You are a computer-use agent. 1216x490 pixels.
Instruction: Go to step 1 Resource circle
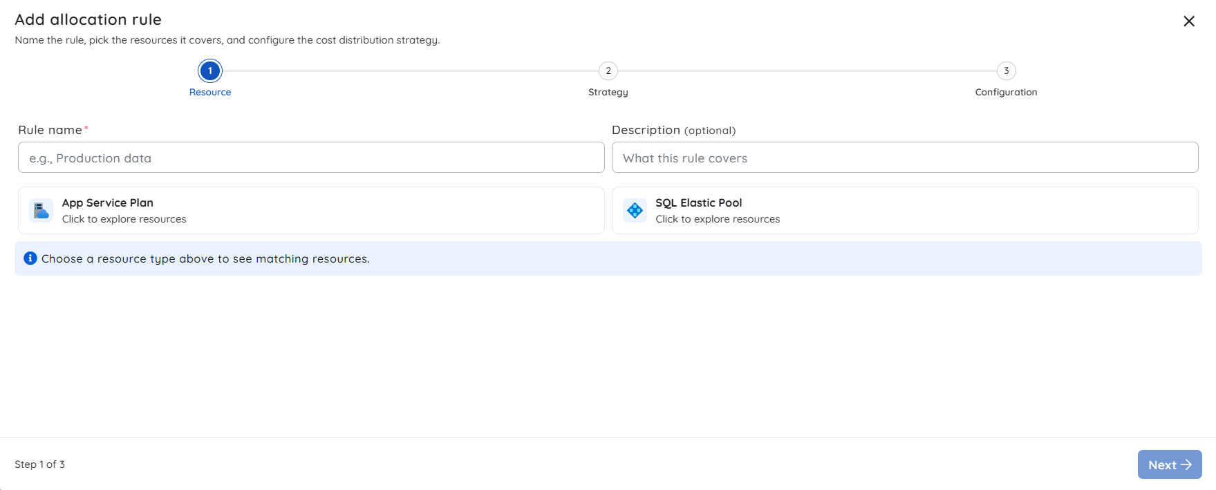point(210,70)
